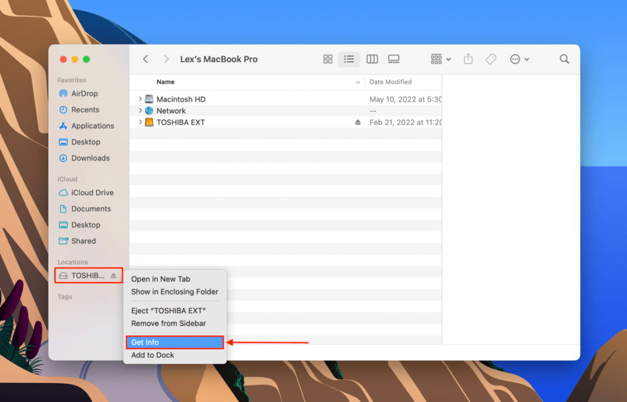The width and height of the screenshot is (627, 402).
Task: Switch to column view
Action: [372, 59]
